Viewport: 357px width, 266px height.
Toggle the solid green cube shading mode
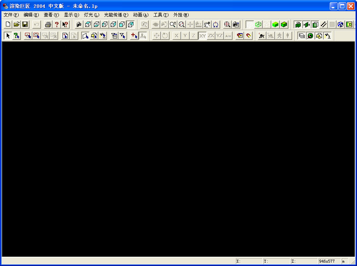coord(275,25)
